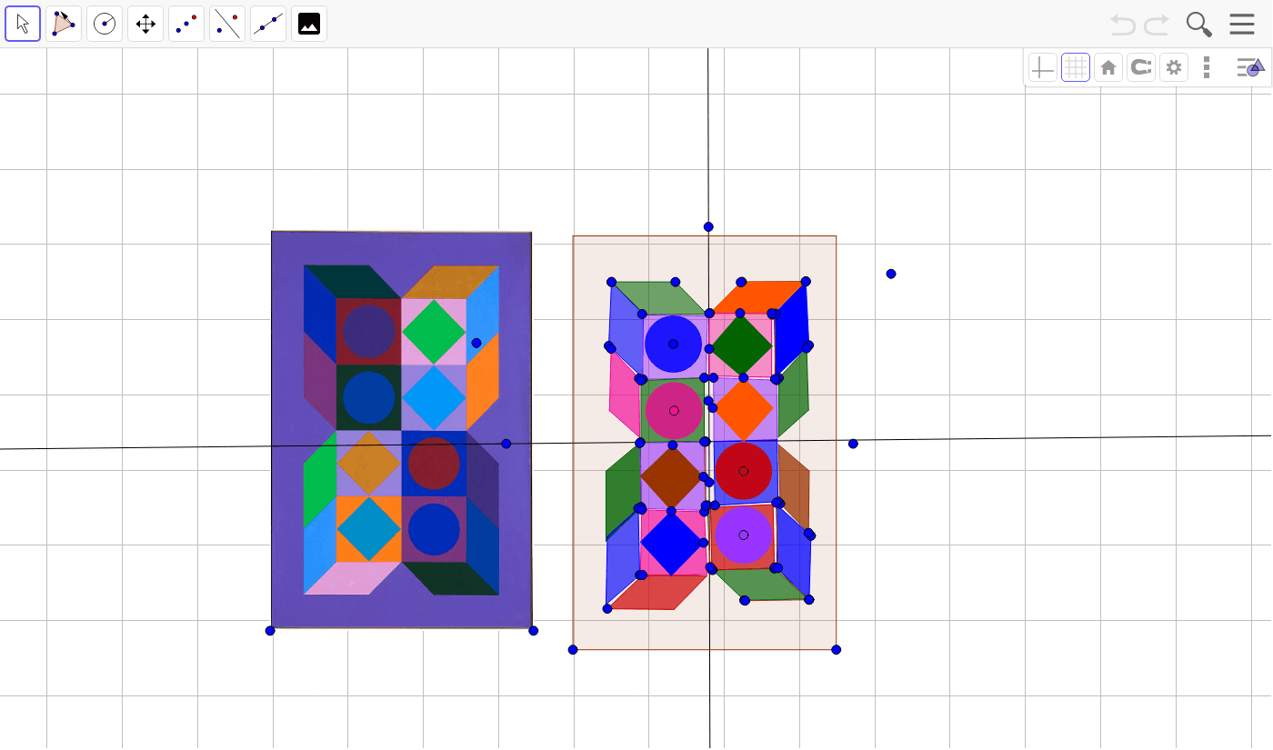Select the Insert Image tool
Image resolution: width=1273 pixels, height=750 pixels.
click(309, 24)
